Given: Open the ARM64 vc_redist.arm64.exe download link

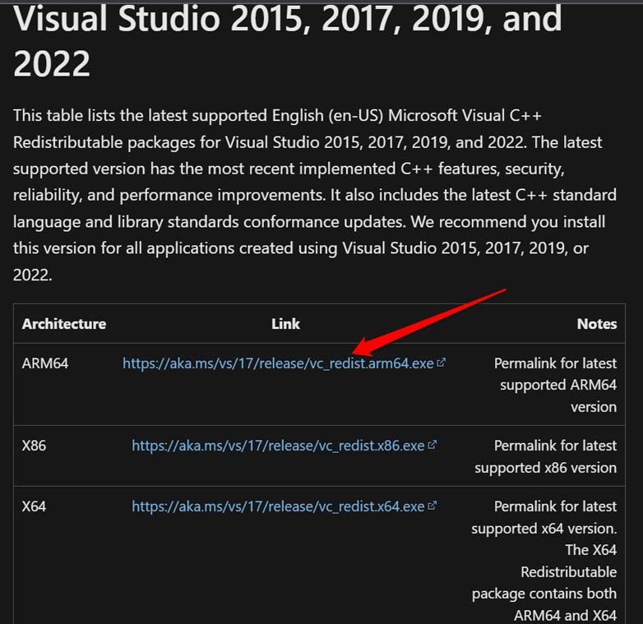Looking at the screenshot, I should (278, 363).
